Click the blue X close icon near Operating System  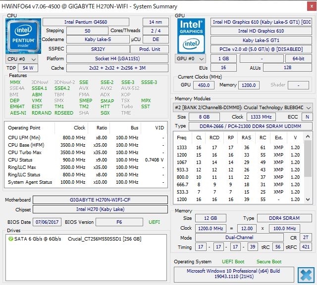tap(306, 275)
